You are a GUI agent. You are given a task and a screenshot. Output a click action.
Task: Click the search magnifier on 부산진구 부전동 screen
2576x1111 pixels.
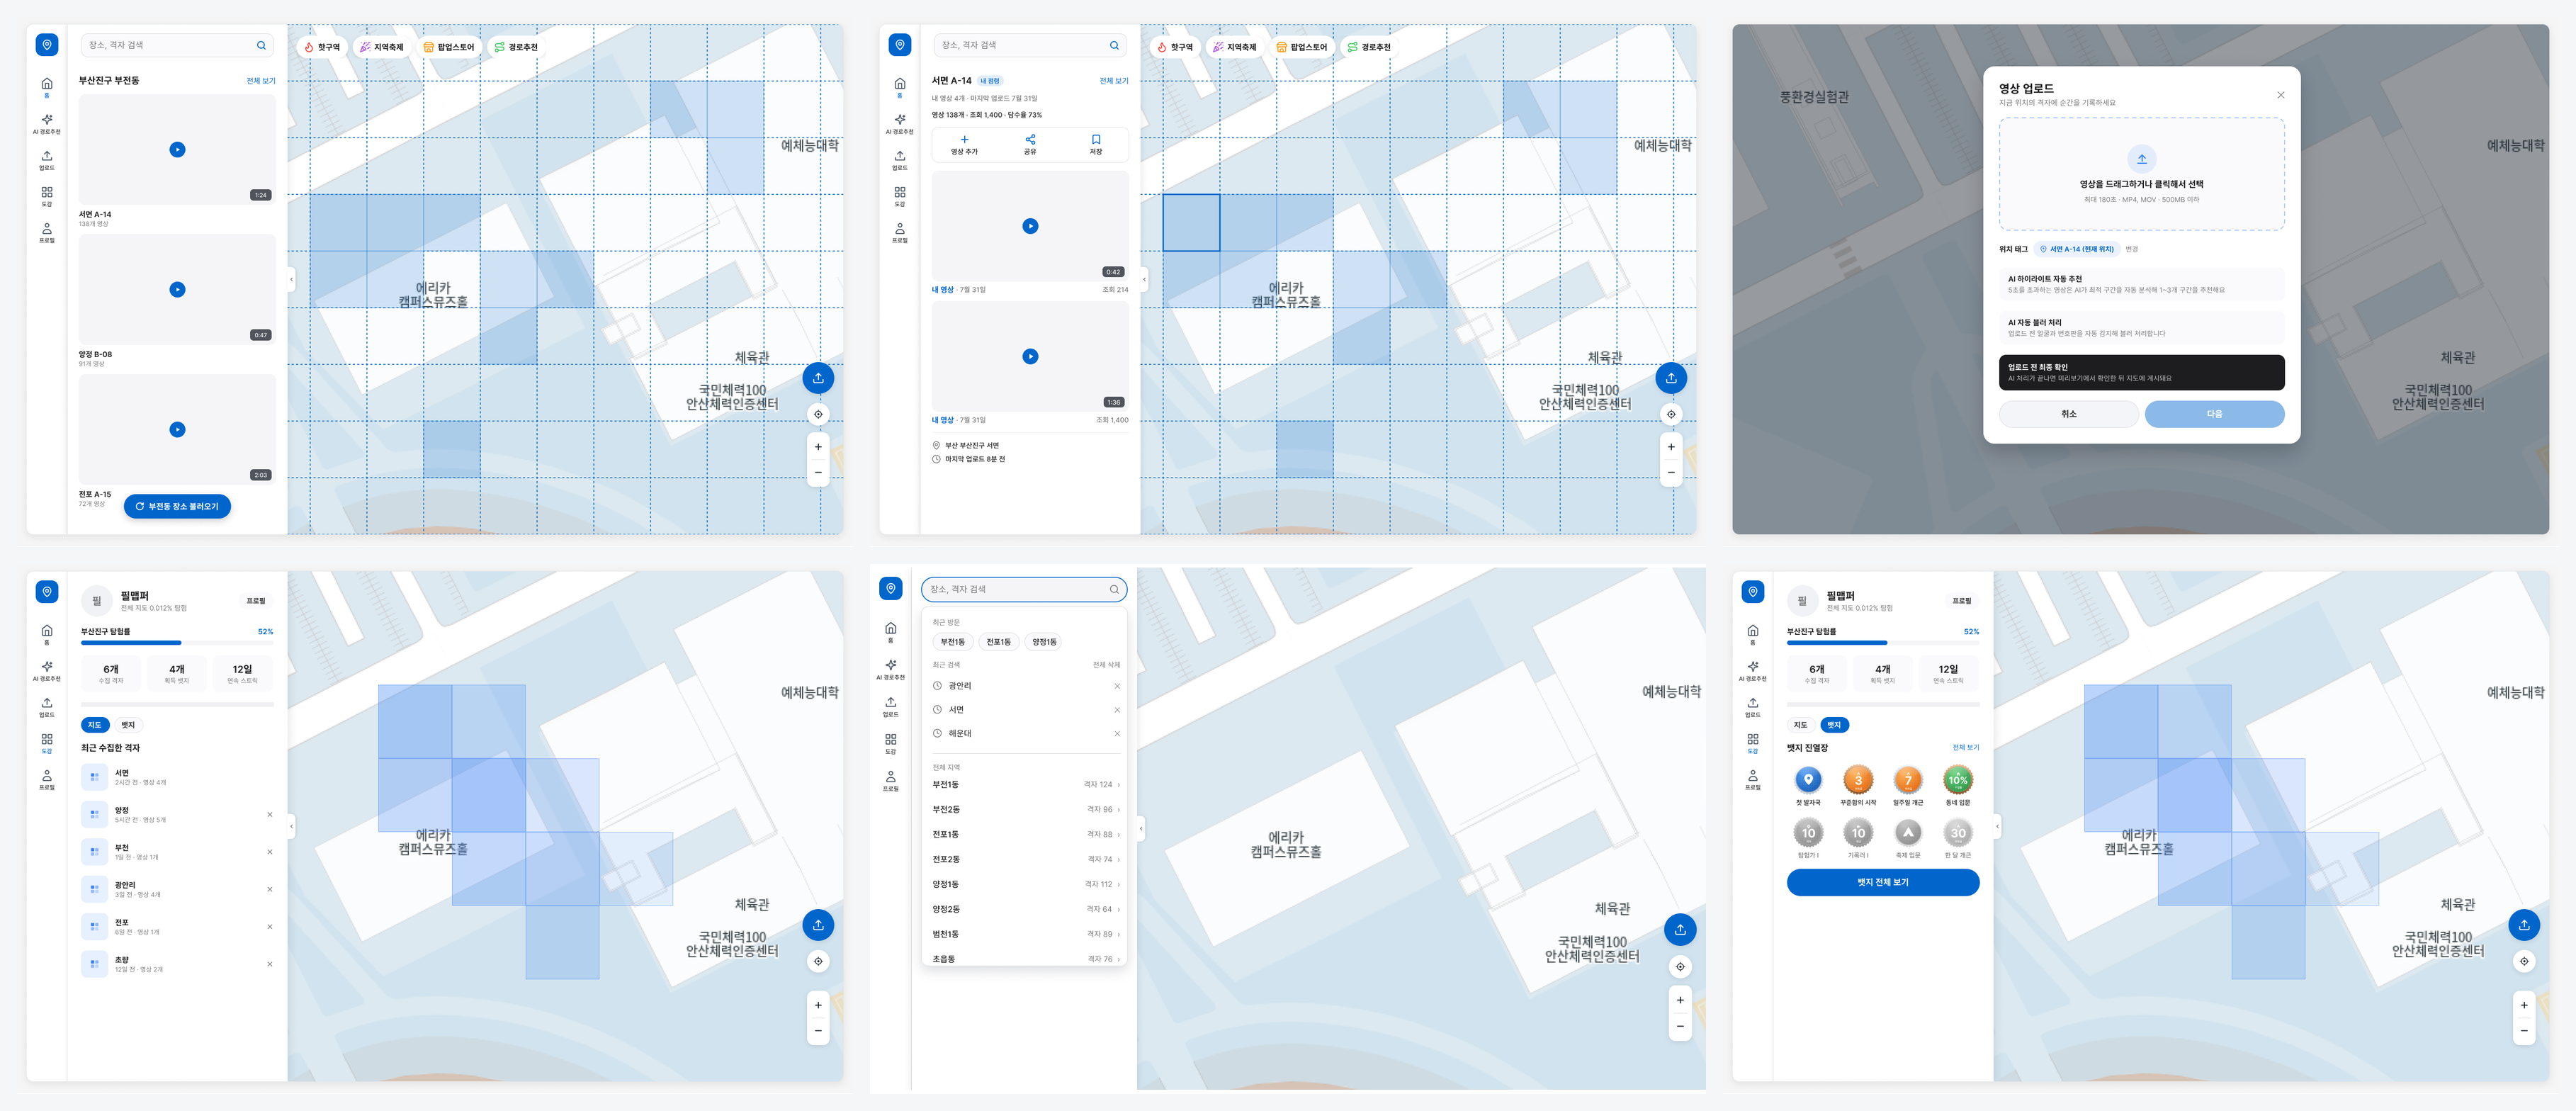click(261, 45)
